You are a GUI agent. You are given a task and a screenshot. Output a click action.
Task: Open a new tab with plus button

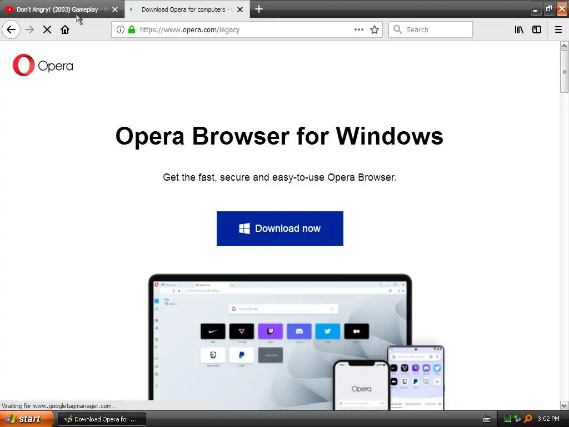click(259, 9)
